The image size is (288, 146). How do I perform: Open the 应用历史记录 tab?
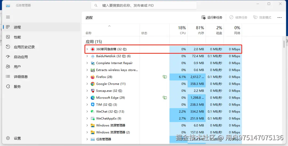(x=42, y=47)
